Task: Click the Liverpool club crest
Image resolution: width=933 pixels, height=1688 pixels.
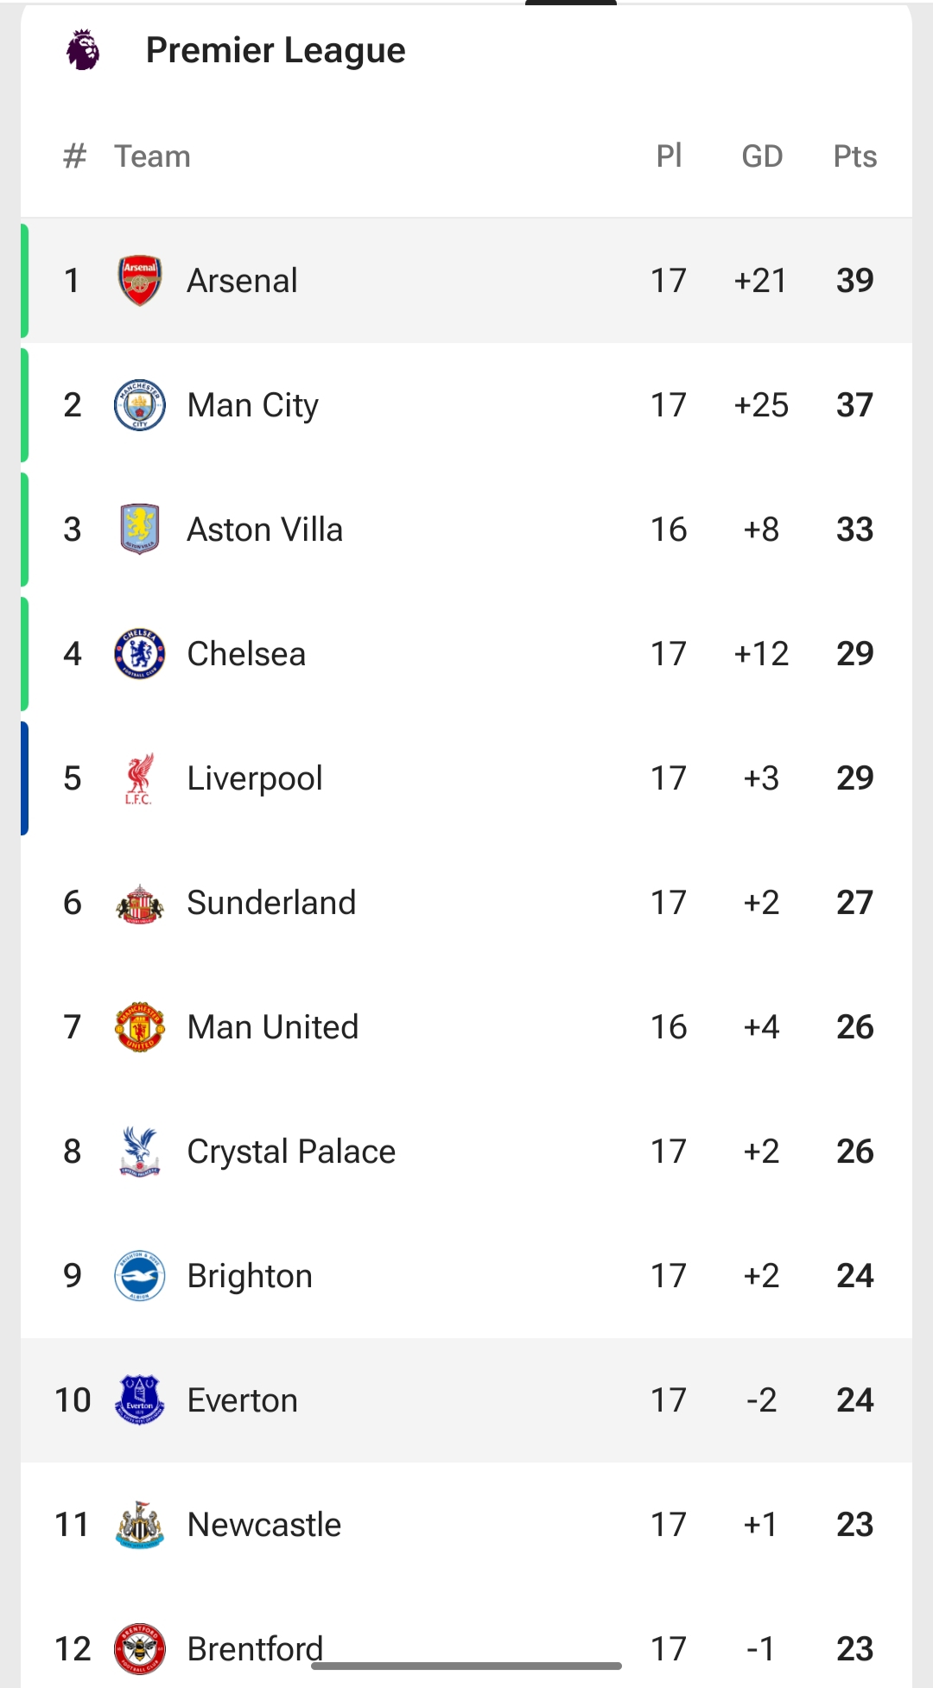Action: (139, 778)
